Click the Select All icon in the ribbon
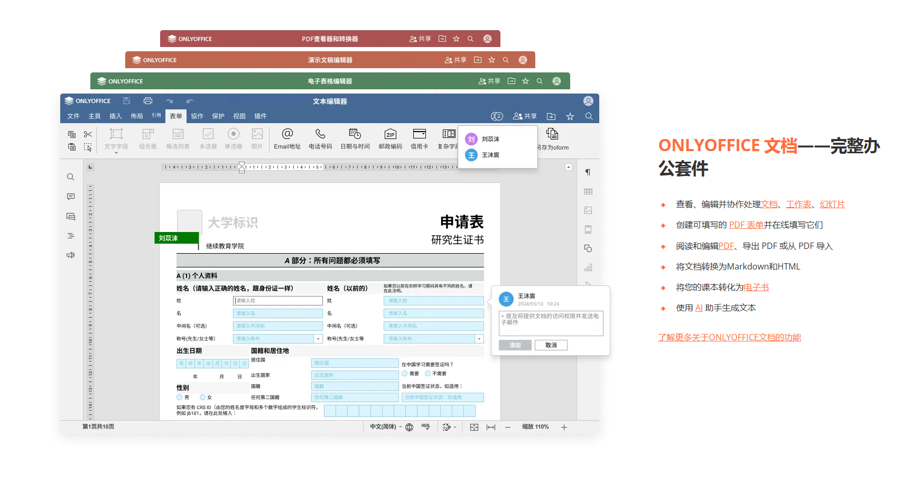 pyautogui.click(x=88, y=147)
